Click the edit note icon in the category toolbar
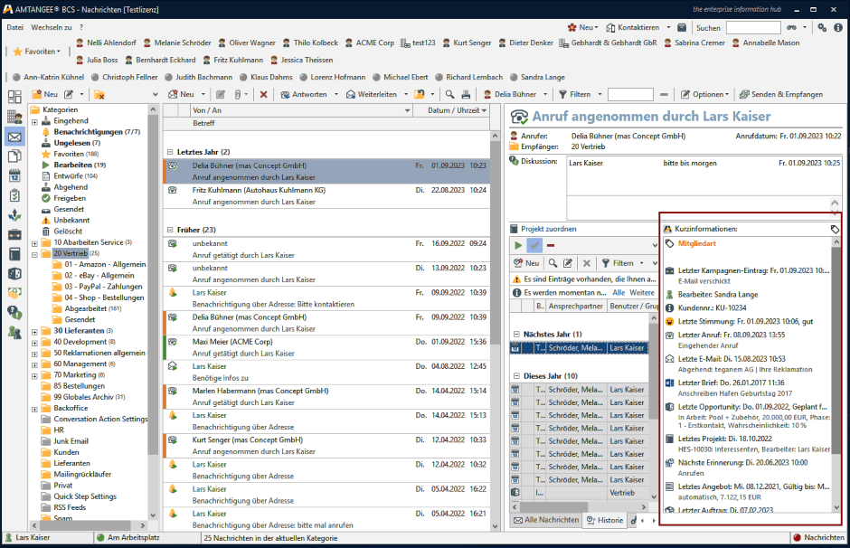Screen dimensions: 850x548 pos(69,94)
